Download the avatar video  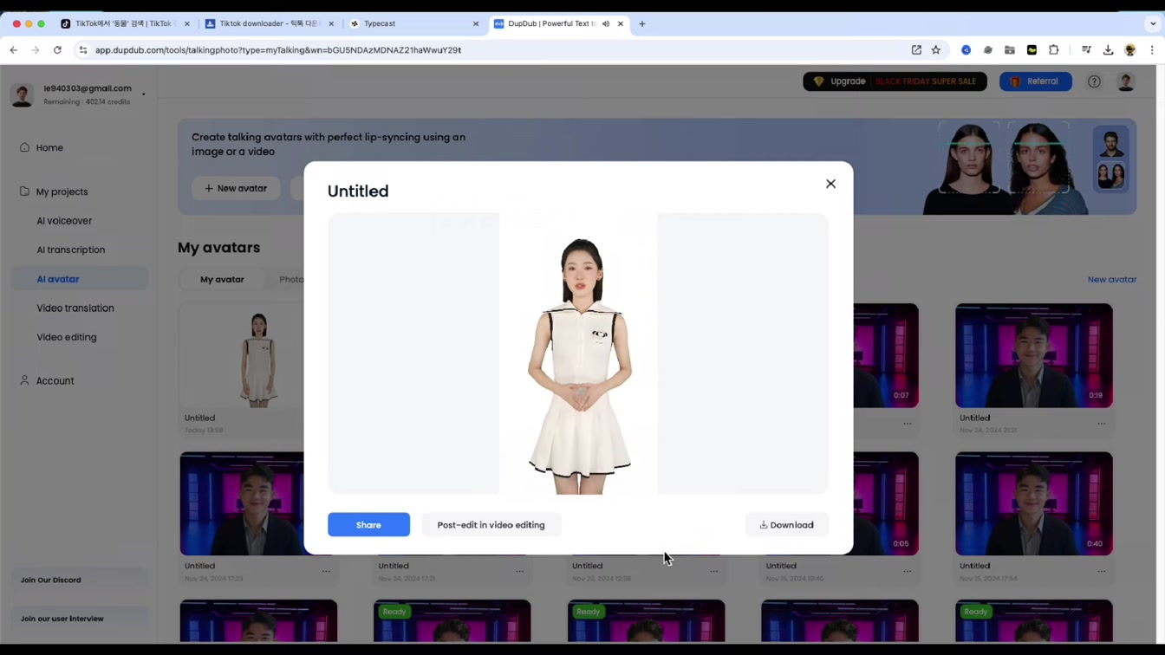786,525
